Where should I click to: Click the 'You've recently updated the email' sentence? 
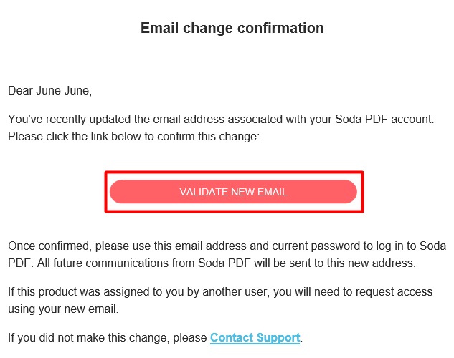[x=221, y=120]
